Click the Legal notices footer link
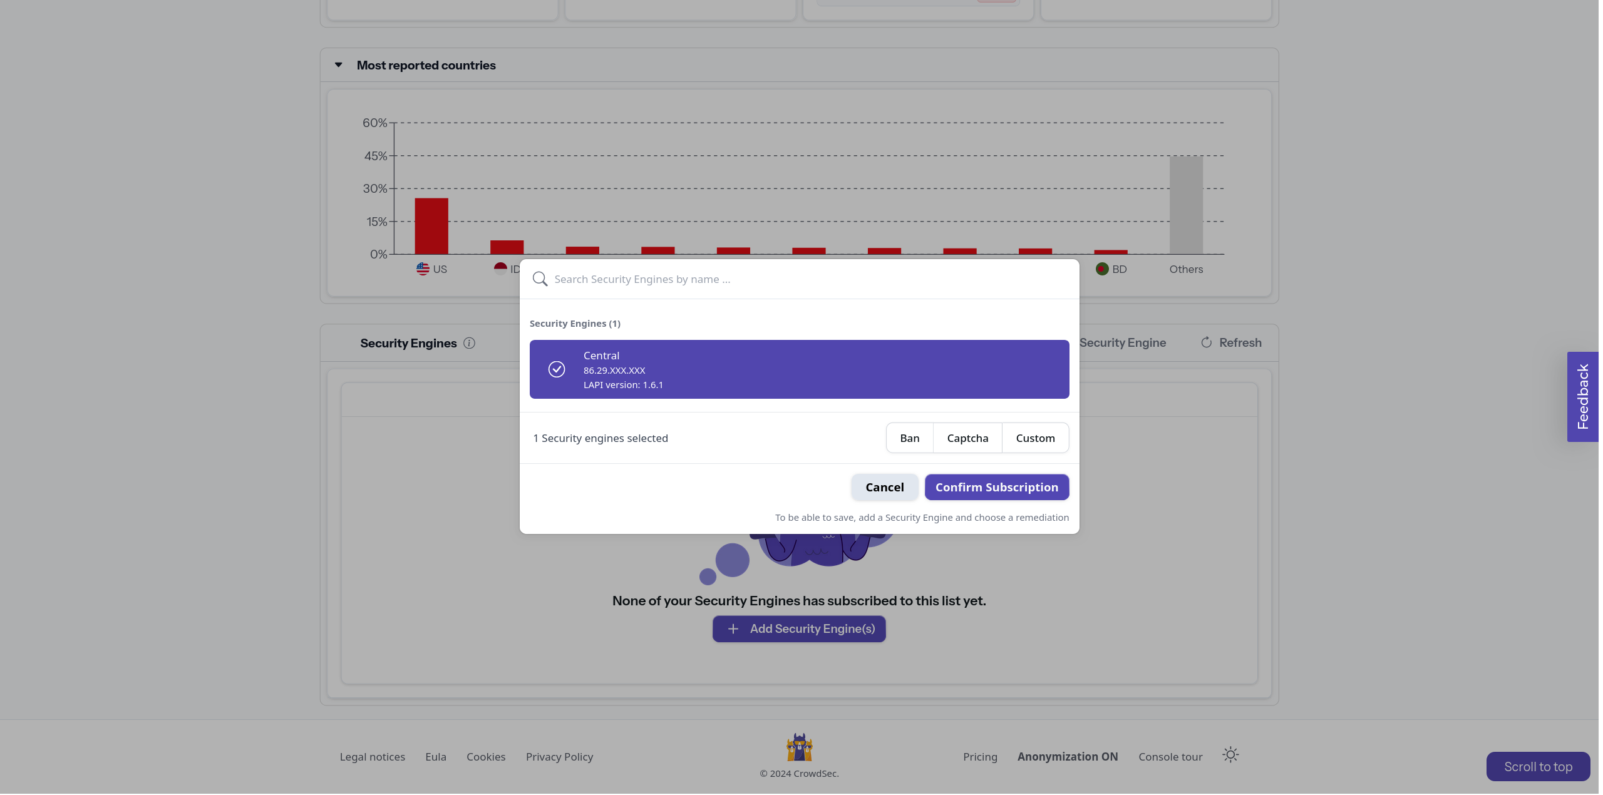The width and height of the screenshot is (1603, 795). point(372,756)
